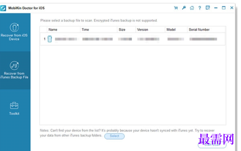Maximize the MobiKin Doctor window
This screenshot has height=151, width=241.
pyautogui.click(x=223, y=8)
